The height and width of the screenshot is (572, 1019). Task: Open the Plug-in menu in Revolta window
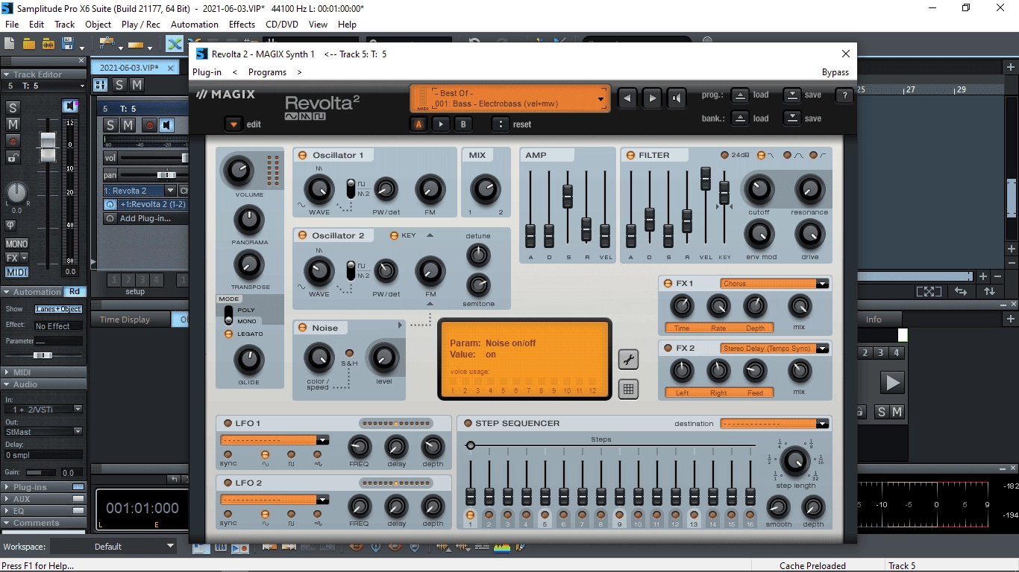tap(207, 72)
